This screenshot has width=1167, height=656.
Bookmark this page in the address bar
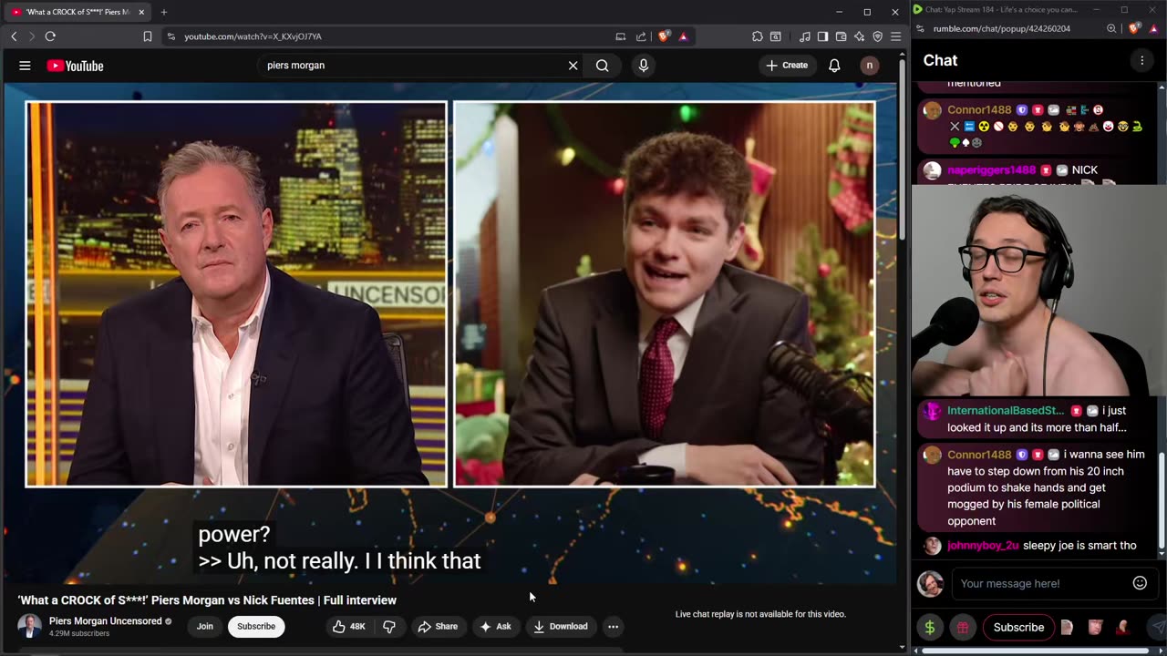click(x=148, y=36)
